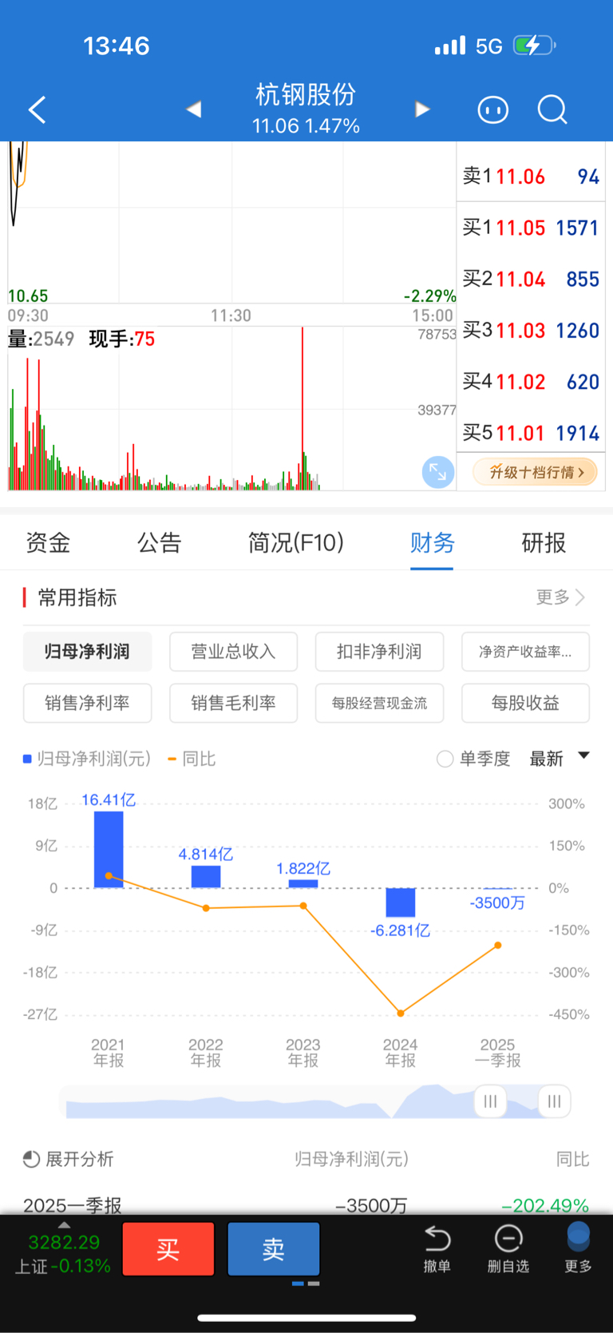This screenshot has height=1333, width=613.
Task: Select the 每股收益 indicator
Action: [x=525, y=703]
